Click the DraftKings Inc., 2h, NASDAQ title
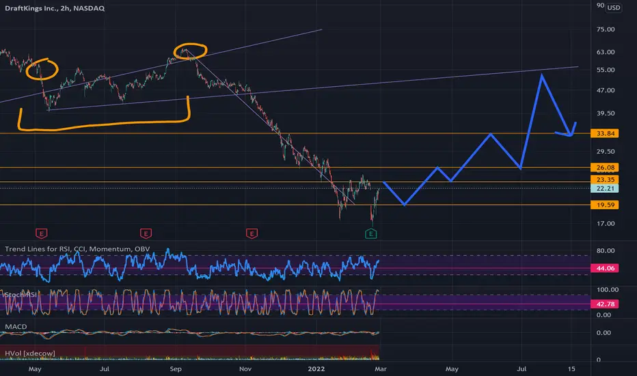Viewport: 637px width, 376px height. coord(55,8)
